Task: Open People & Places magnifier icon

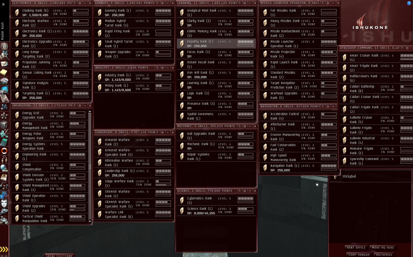Action: (4, 54)
